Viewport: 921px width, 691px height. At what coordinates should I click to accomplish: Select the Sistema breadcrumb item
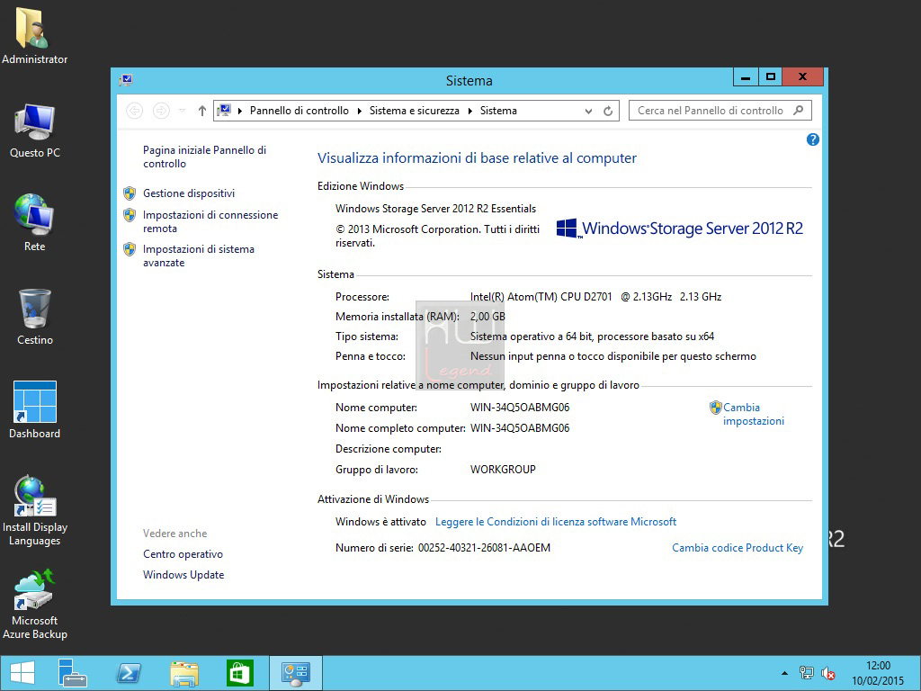(498, 111)
